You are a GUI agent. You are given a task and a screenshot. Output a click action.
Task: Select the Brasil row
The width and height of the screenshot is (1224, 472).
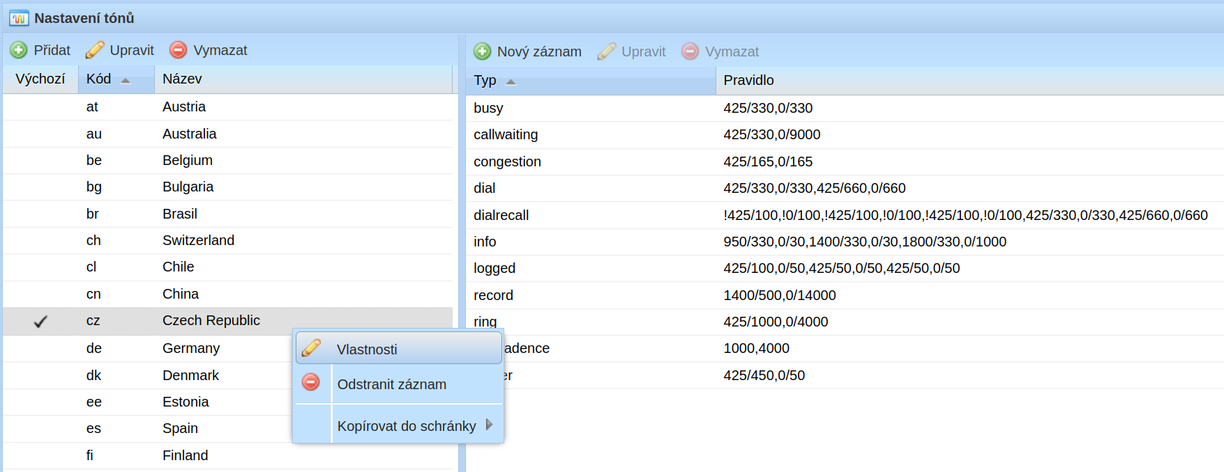pos(228,214)
